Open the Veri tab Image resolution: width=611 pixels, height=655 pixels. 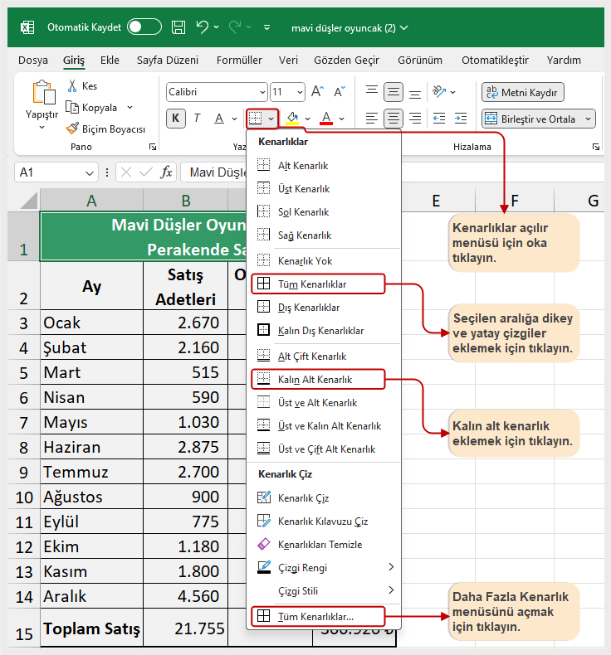click(x=288, y=61)
